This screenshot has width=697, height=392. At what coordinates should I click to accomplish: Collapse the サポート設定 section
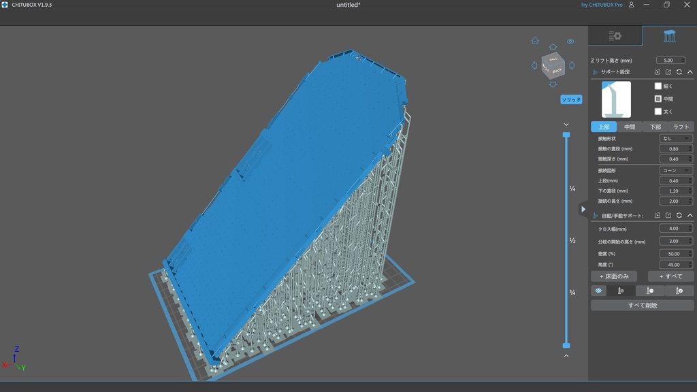(690, 72)
